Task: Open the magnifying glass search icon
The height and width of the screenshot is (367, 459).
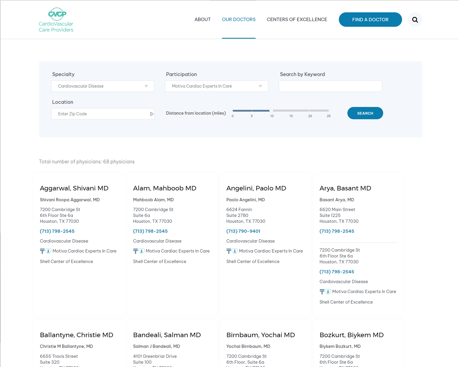Action: (415, 19)
